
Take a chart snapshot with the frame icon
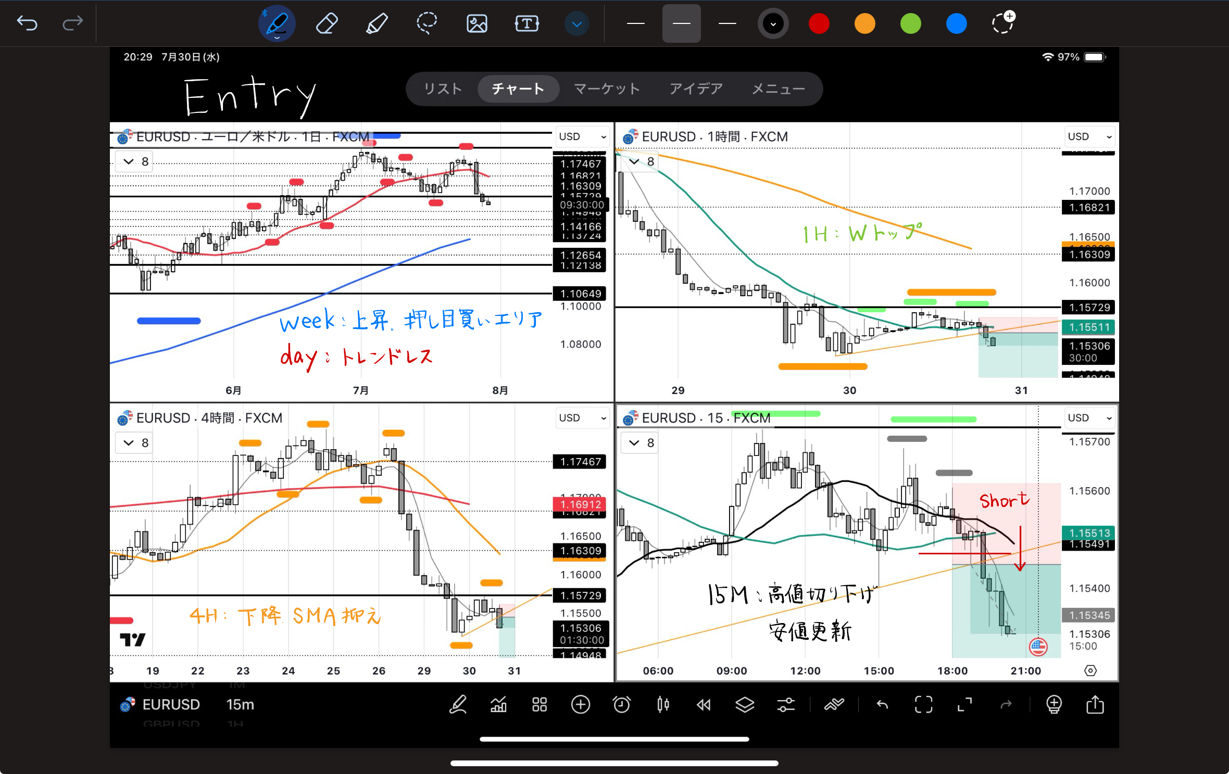coord(923,705)
